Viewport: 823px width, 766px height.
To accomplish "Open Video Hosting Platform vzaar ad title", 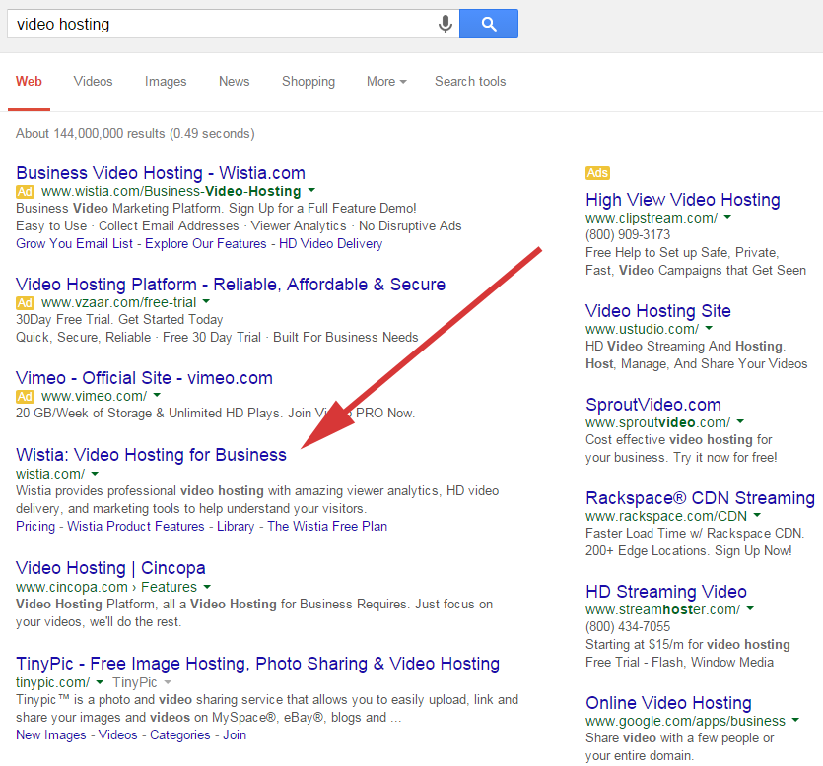I will pyautogui.click(x=231, y=285).
